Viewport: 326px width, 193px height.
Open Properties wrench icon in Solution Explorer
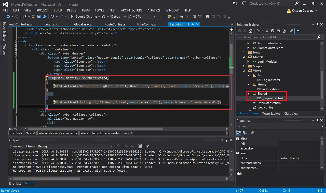click(292, 31)
